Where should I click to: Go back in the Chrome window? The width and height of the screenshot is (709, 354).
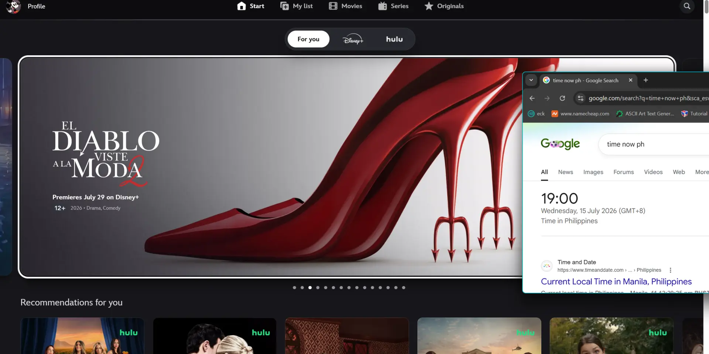[x=532, y=98]
